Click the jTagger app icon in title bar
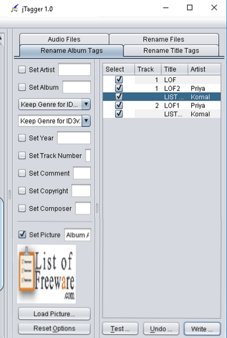Image resolution: width=227 pixels, height=338 pixels. click(x=15, y=9)
